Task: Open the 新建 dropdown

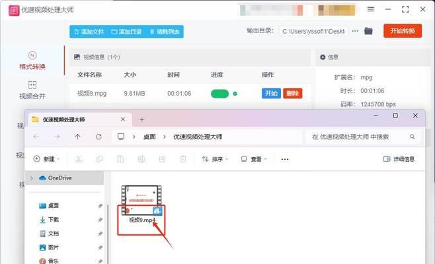Action: (x=46, y=159)
